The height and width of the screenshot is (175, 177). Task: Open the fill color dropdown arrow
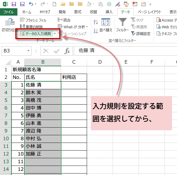pos(93,4)
